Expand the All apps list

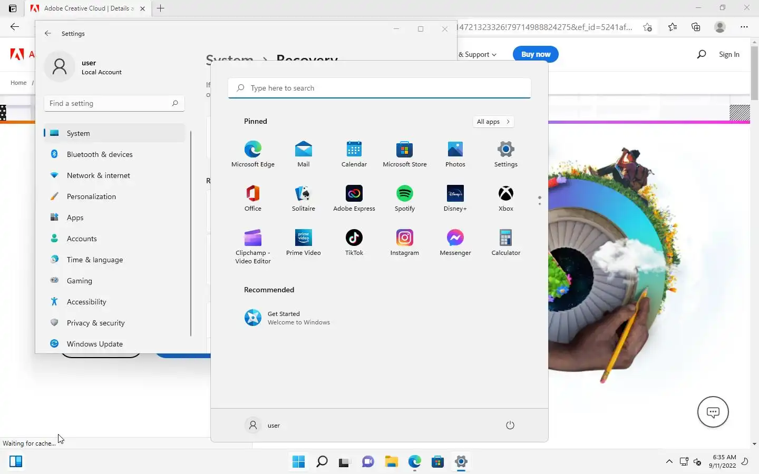[493, 122]
